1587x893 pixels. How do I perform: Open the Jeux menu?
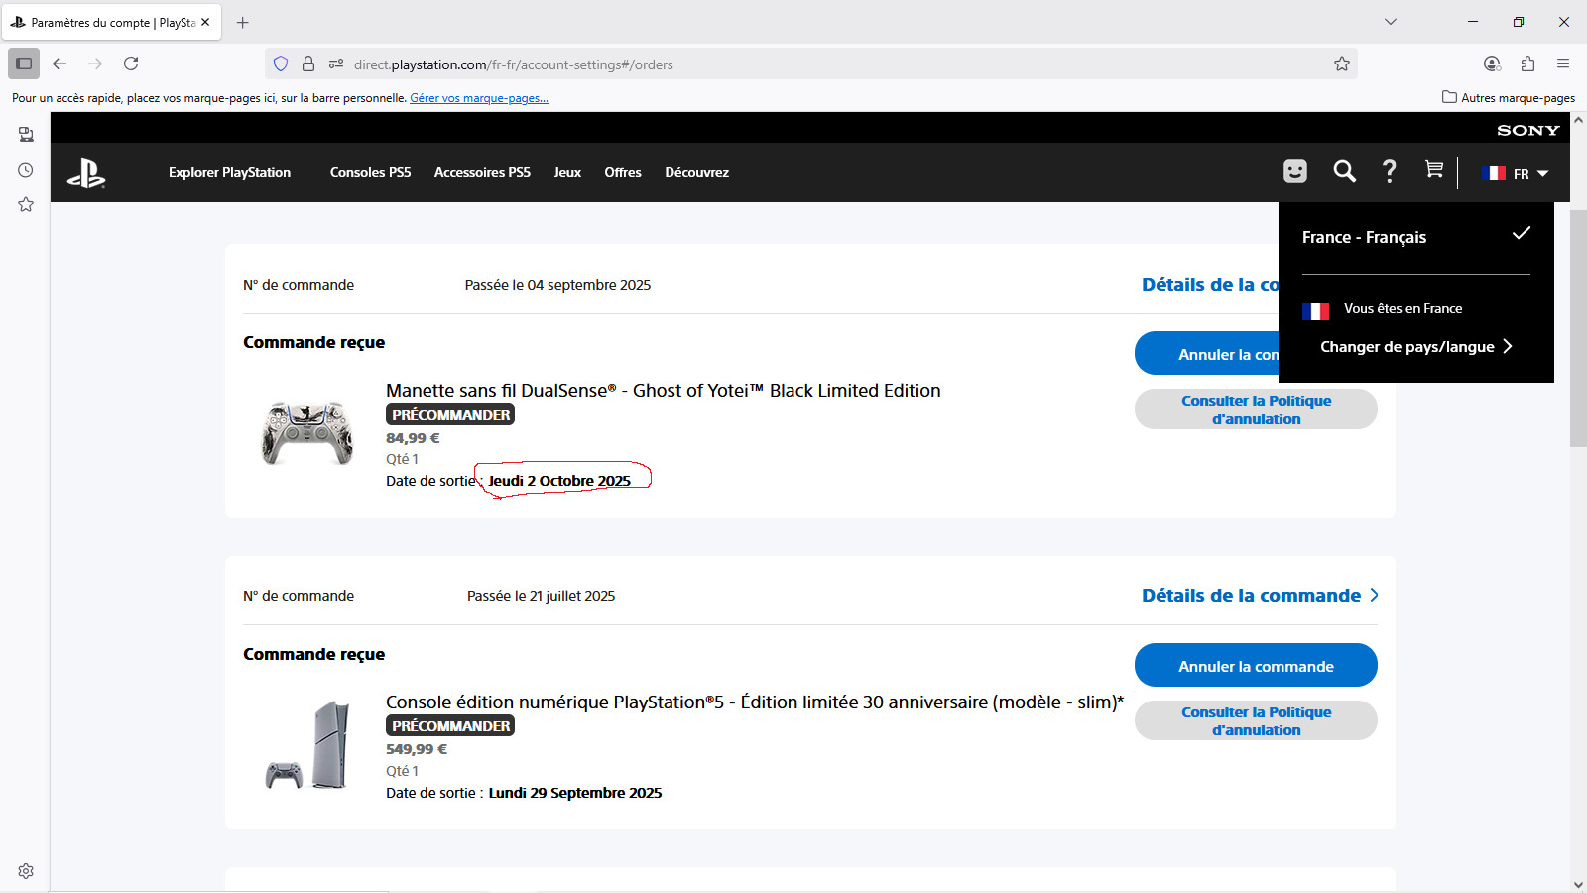click(567, 172)
